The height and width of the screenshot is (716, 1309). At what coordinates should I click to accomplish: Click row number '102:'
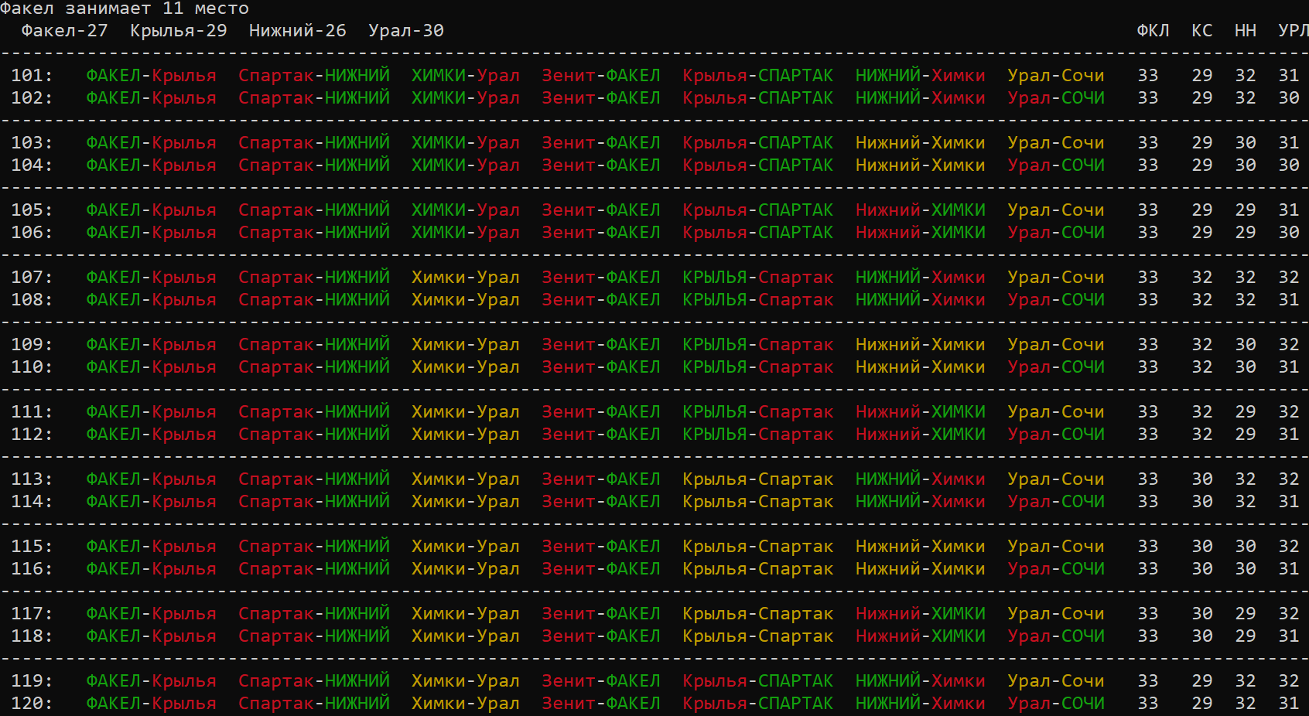coord(32,98)
